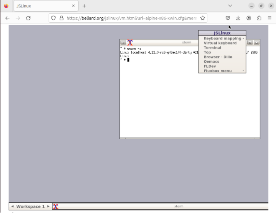Viewport: 276px width, 213px height.
Task: Reload the current page
Action: pos(28,18)
